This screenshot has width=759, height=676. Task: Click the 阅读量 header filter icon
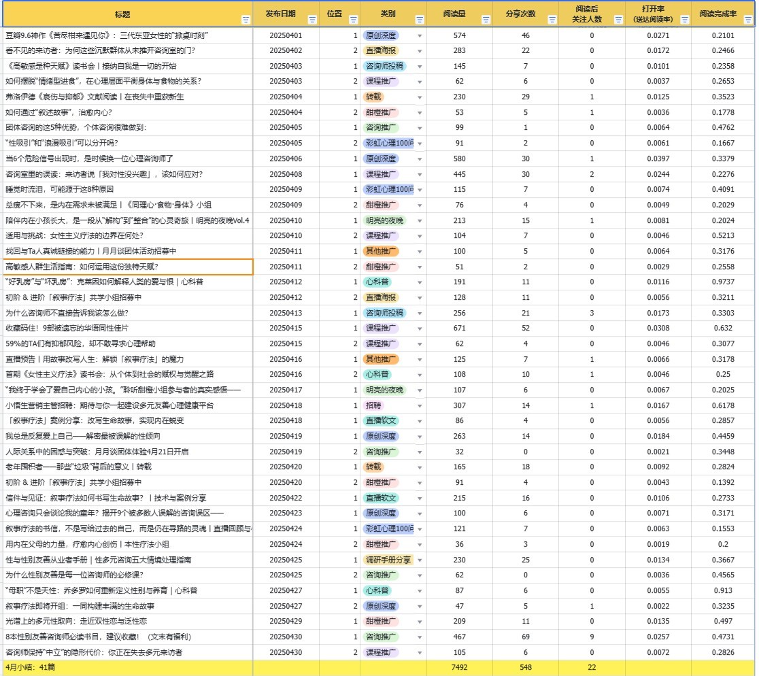click(x=486, y=20)
